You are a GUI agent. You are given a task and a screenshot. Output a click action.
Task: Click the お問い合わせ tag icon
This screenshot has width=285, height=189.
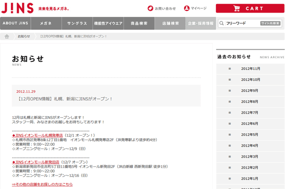click(x=150, y=8)
